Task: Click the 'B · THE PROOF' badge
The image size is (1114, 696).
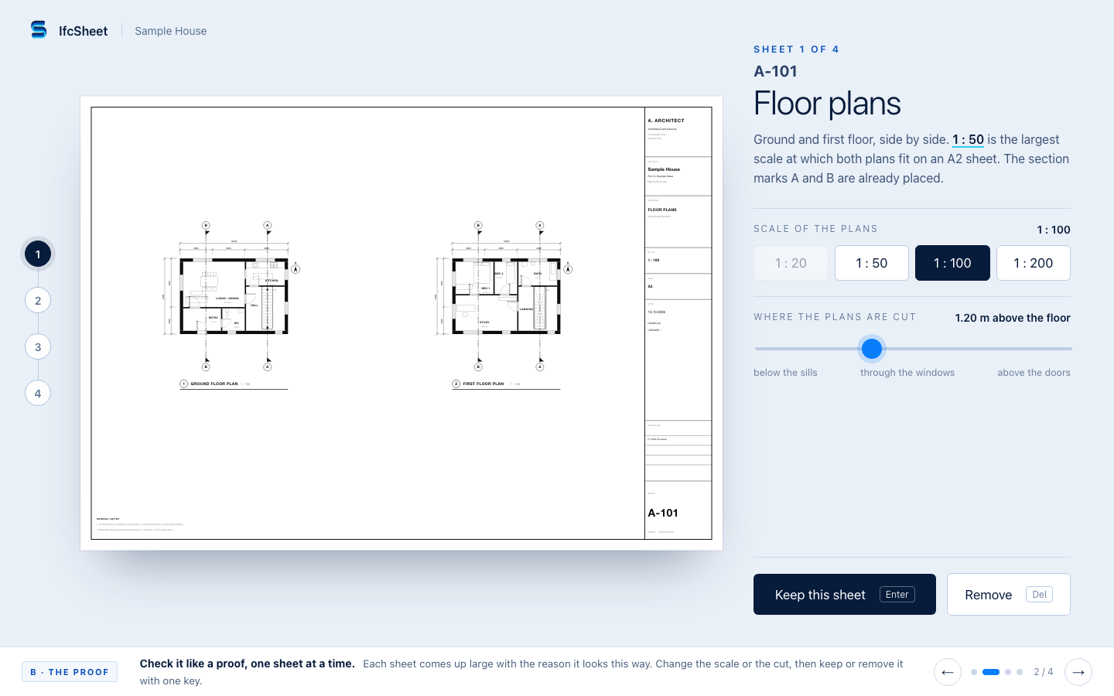Action: pos(70,672)
